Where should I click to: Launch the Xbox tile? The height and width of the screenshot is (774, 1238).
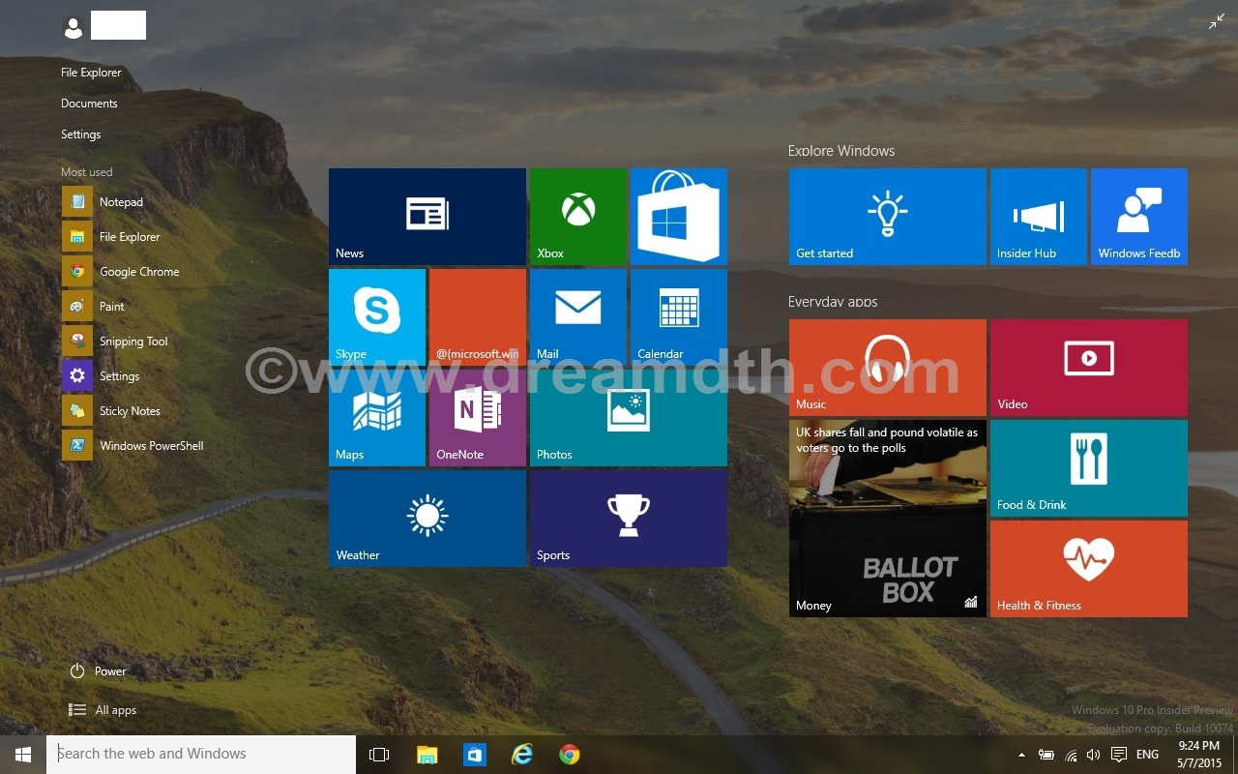point(578,217)
